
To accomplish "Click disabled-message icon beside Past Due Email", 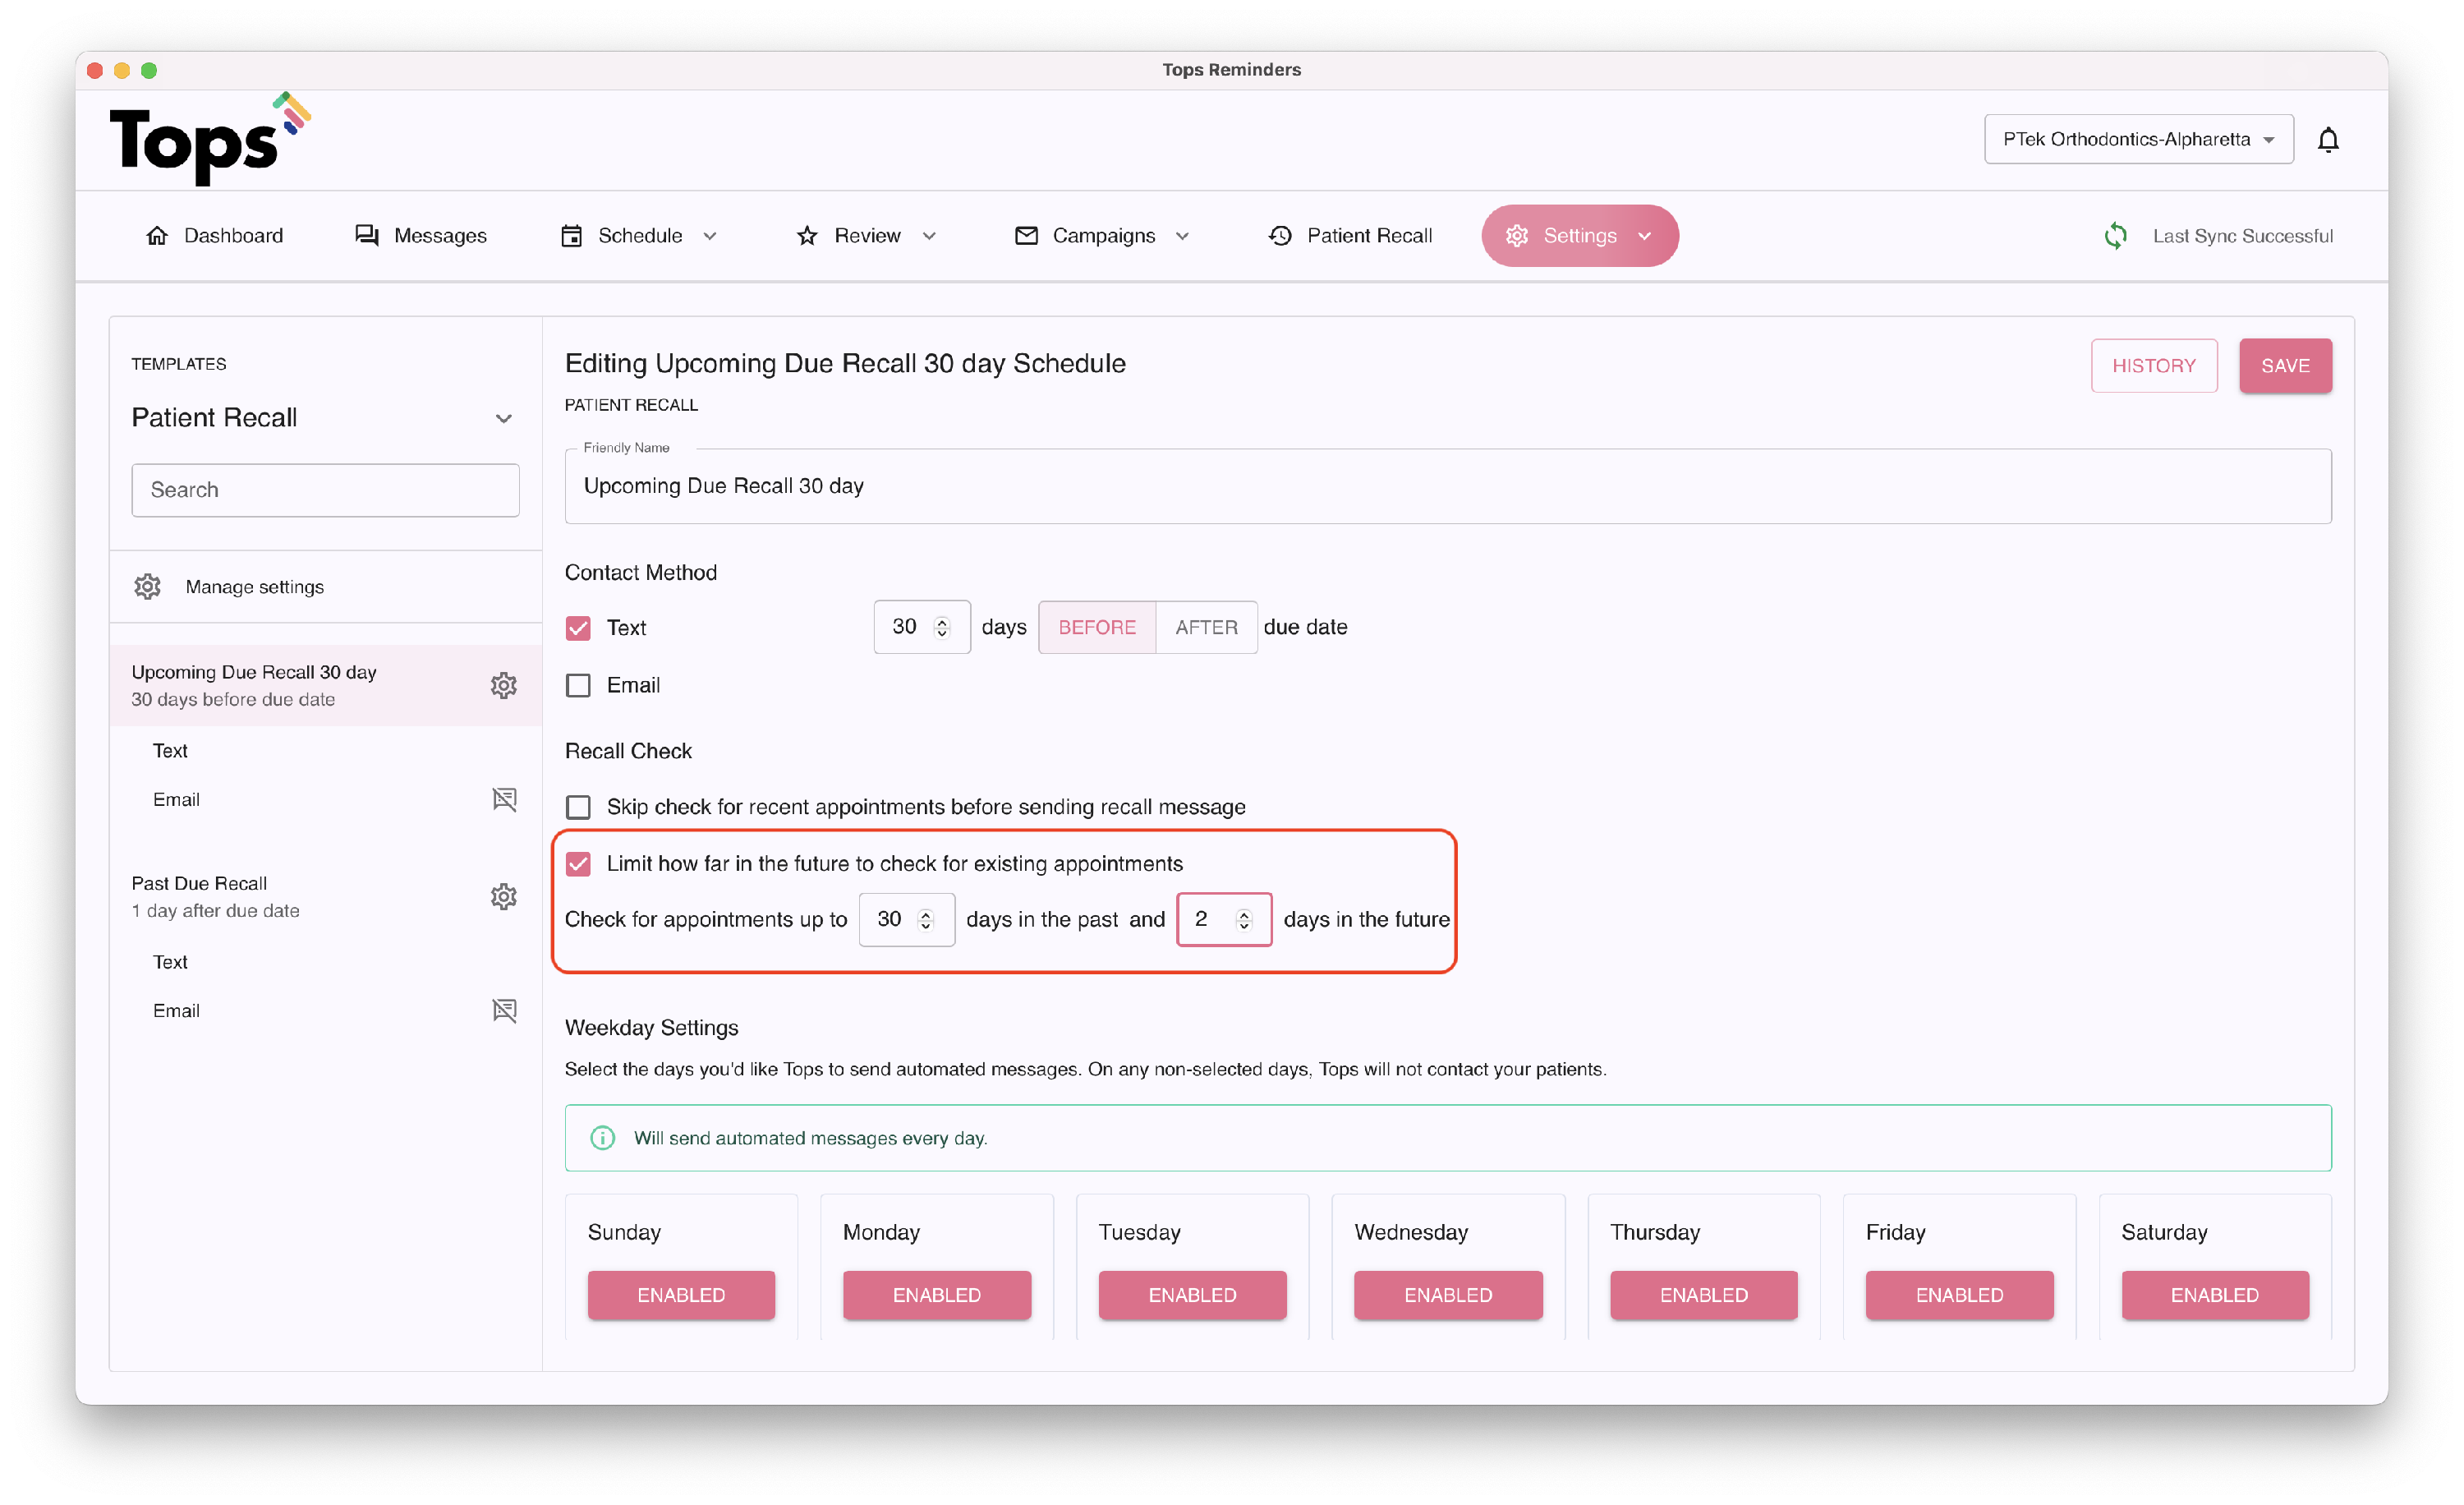I will (x=504, y=1011).
